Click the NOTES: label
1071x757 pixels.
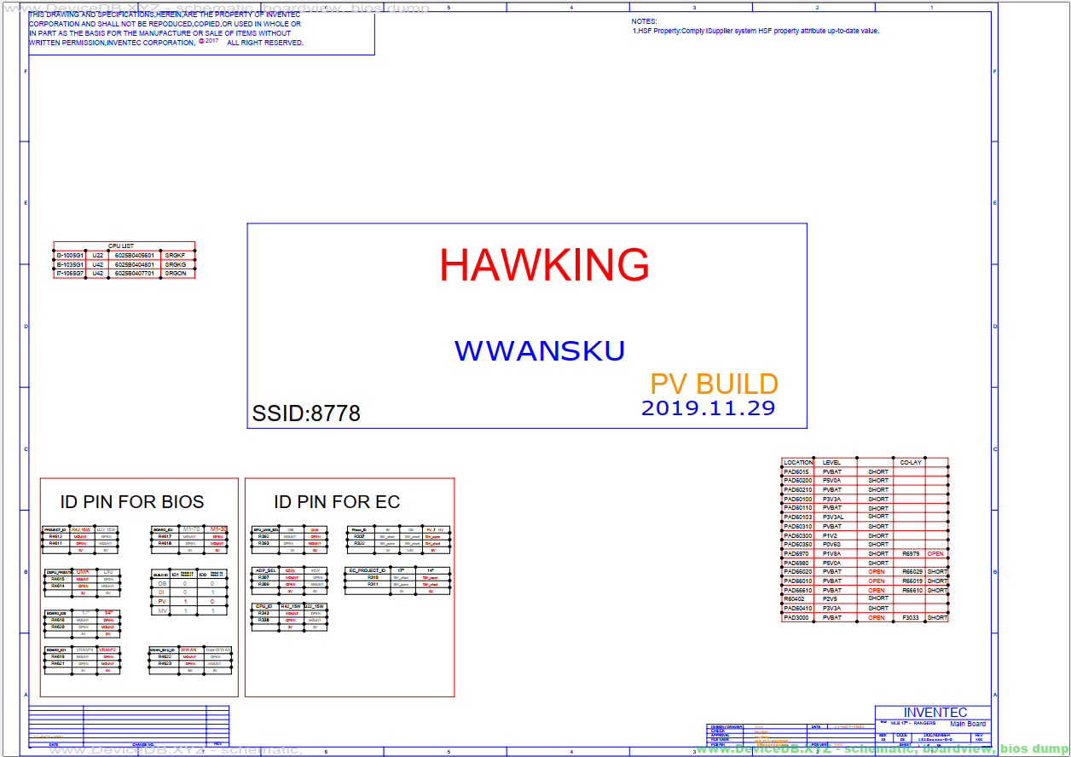click(644, 20)
